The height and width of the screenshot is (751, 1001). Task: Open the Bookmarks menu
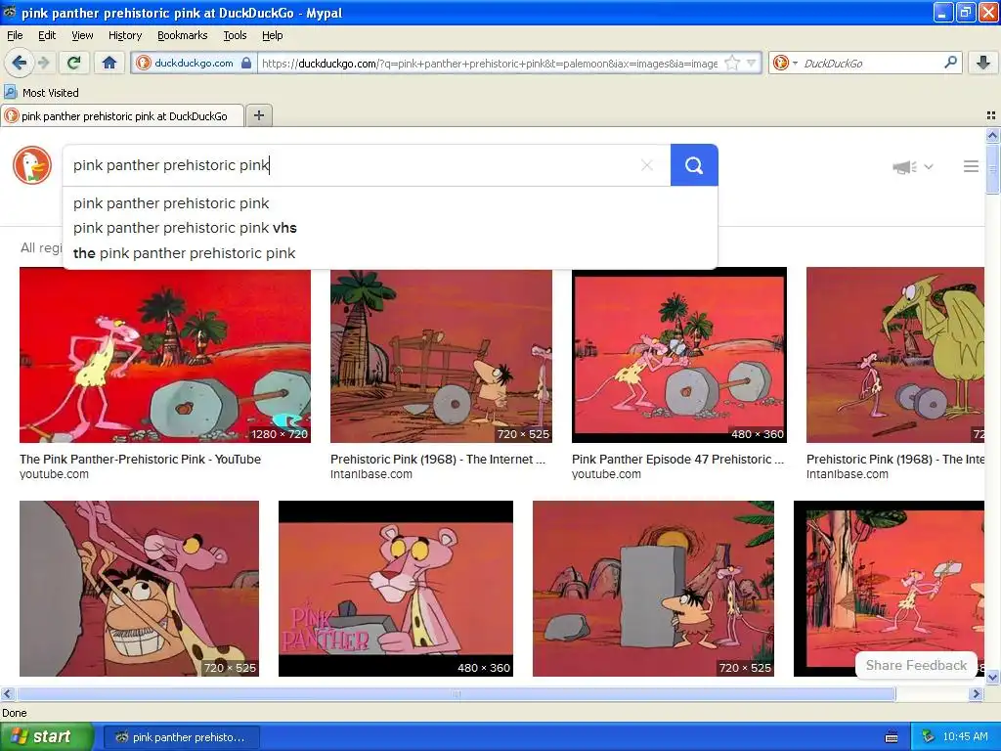click(182, 35)
